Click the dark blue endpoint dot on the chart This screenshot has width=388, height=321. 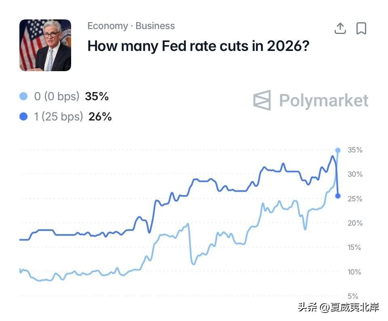click(338, 196)
